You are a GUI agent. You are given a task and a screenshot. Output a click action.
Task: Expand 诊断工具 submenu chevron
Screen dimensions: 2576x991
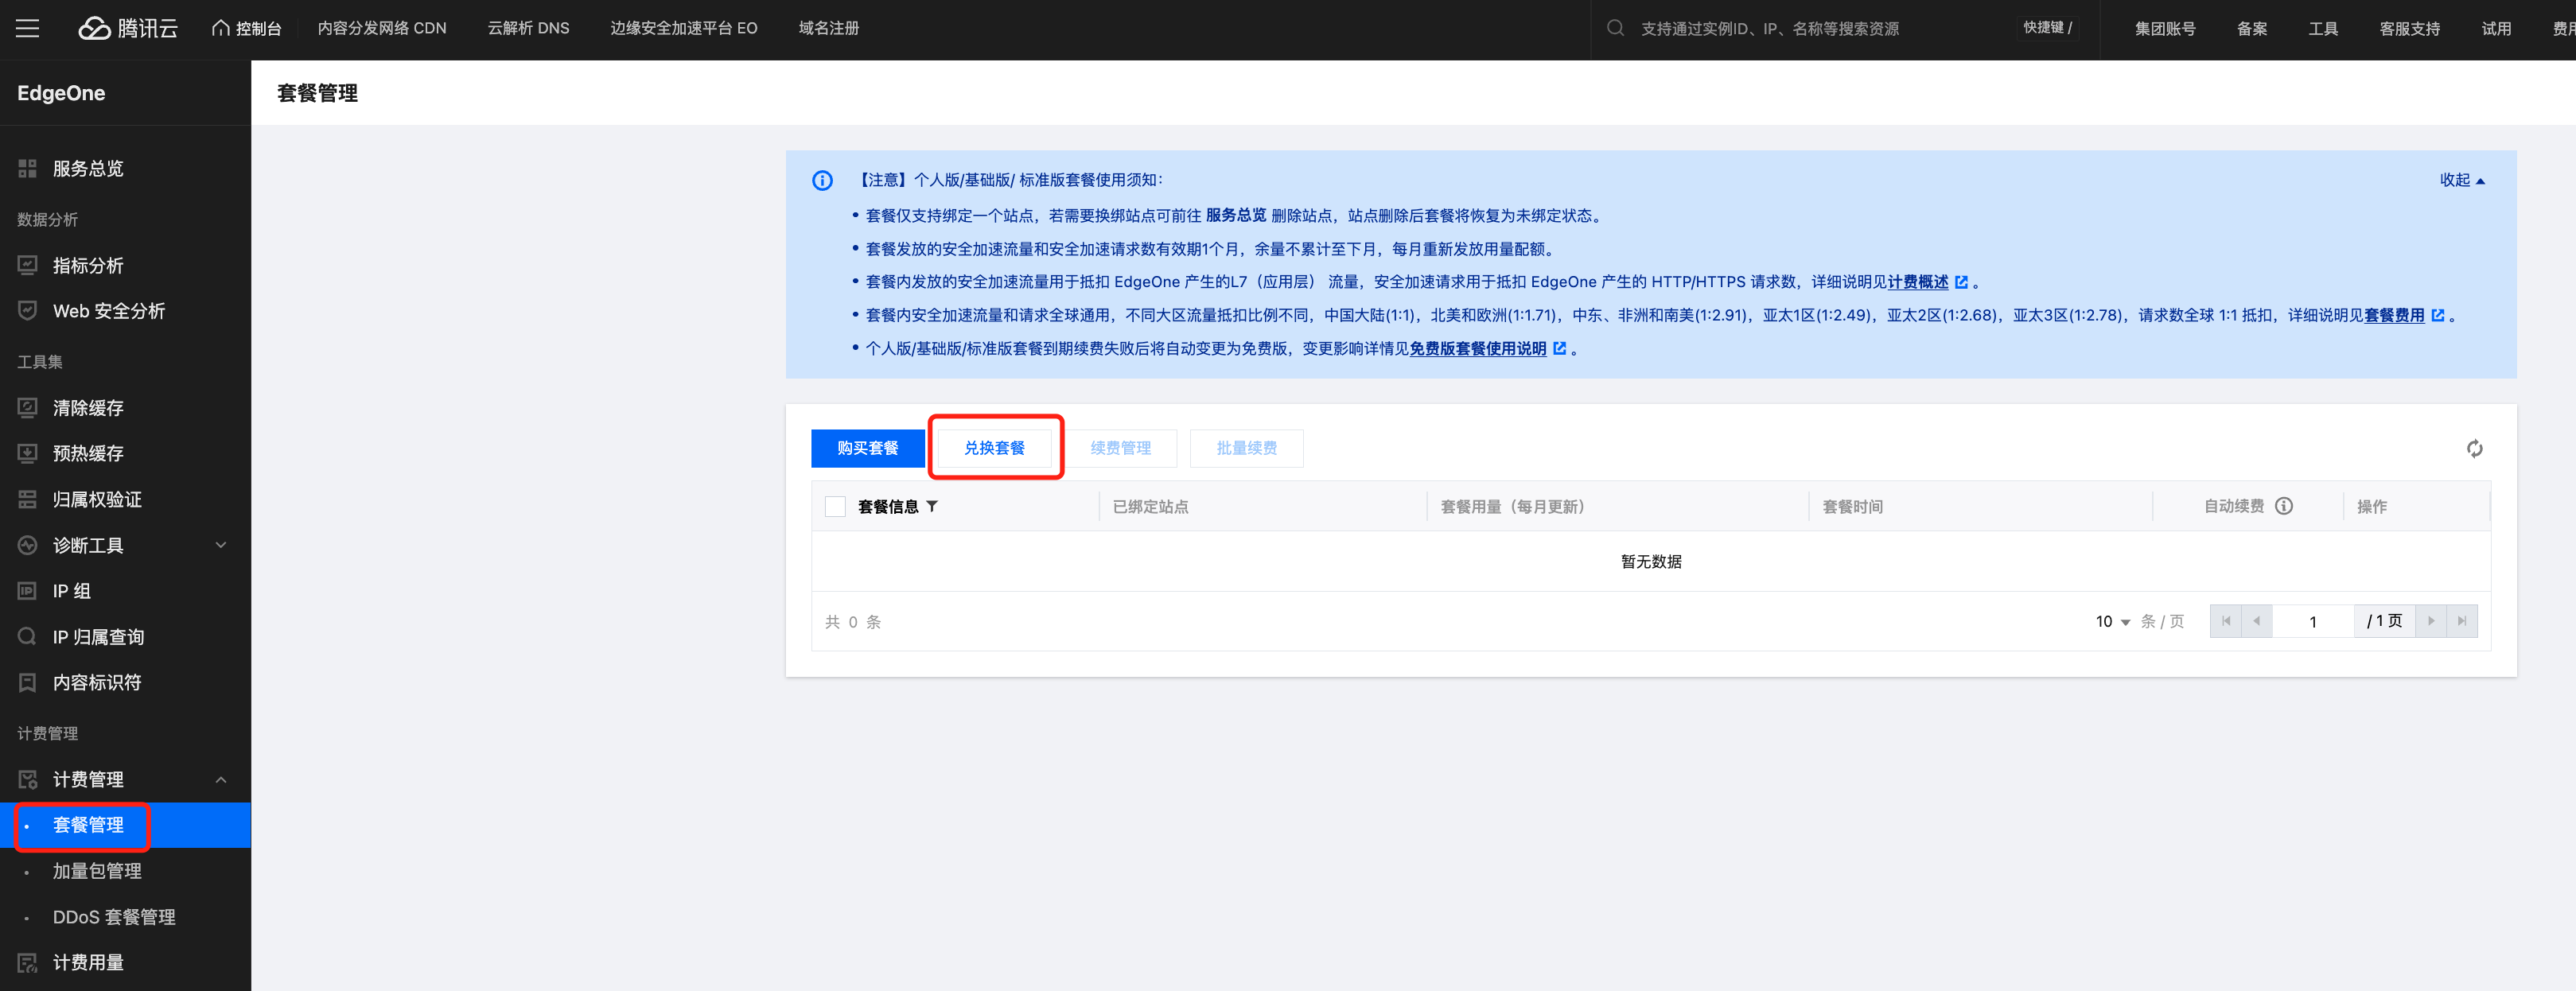[221, 545]
